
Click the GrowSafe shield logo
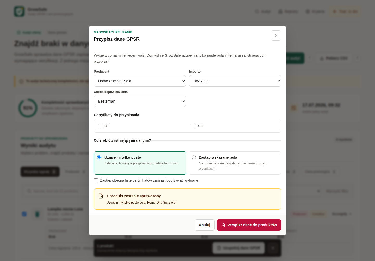pyautogui.click(x=19, y=11)
